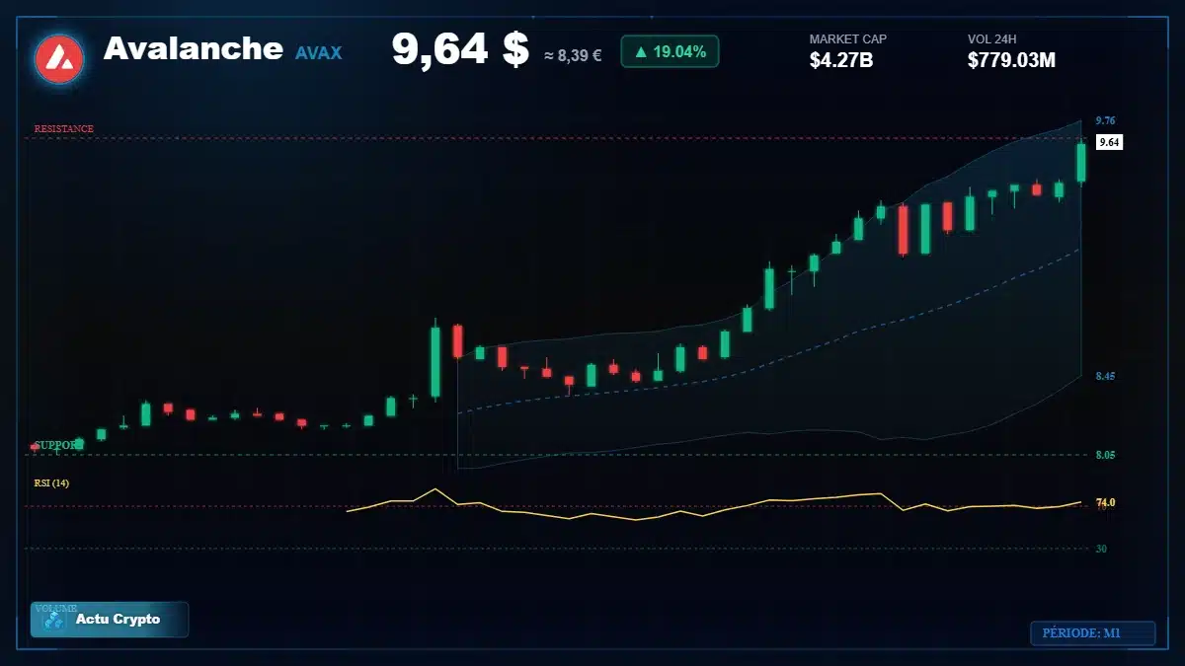Image resolution: width=1185 pixels, height=666 pixels.
Task: Click the Actu Crypto logo icon
Action: click(54, 620)
